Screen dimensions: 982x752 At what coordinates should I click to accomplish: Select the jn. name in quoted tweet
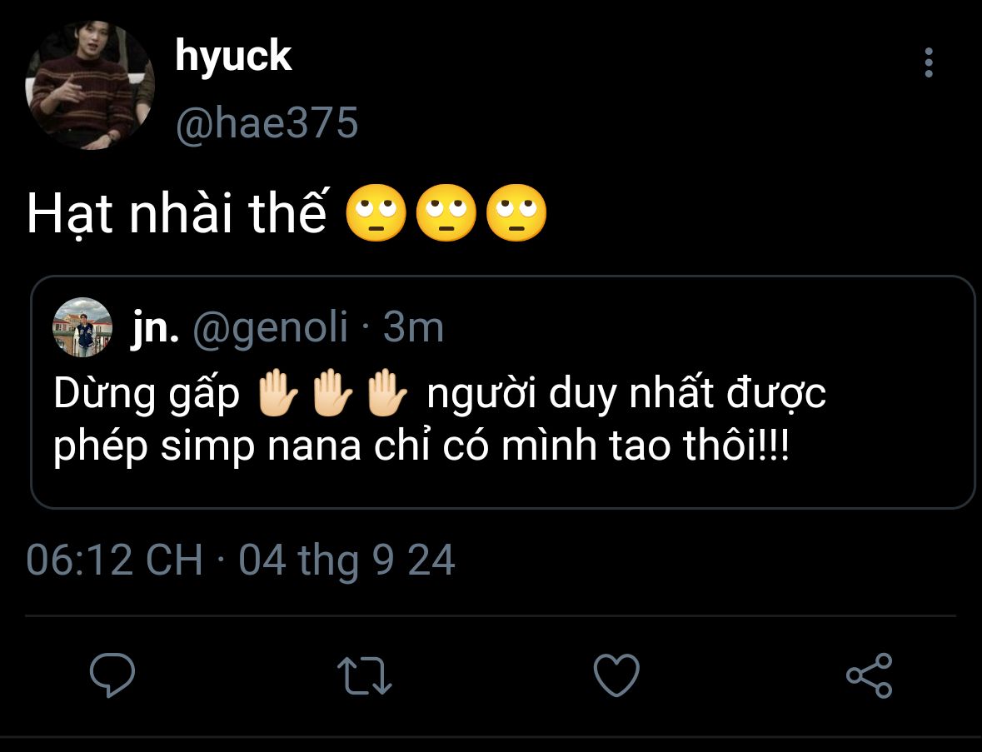(x=155, y=329)
